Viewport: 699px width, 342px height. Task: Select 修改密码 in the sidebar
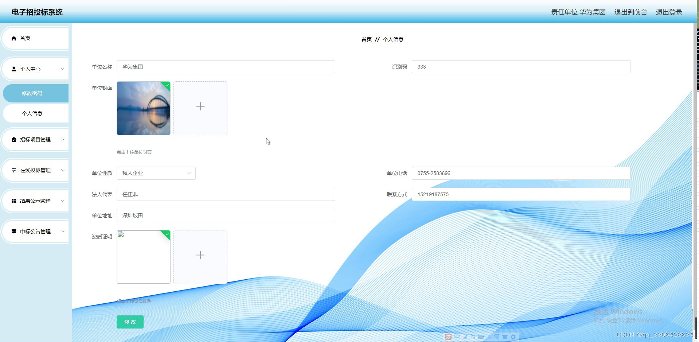(x=36, y=93)
